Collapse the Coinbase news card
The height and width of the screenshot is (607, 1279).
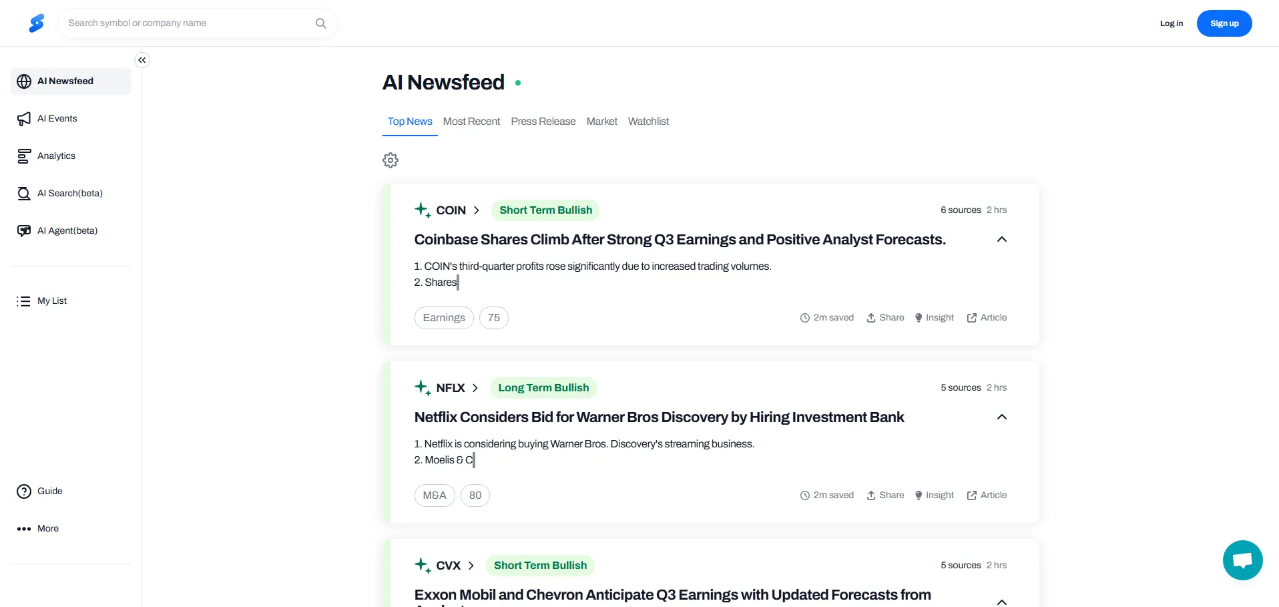pos(1001,240)
